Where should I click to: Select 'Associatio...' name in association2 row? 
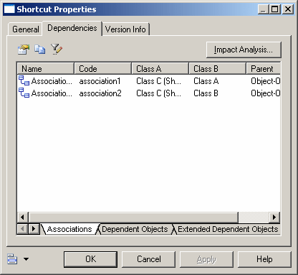coord(52,93)
